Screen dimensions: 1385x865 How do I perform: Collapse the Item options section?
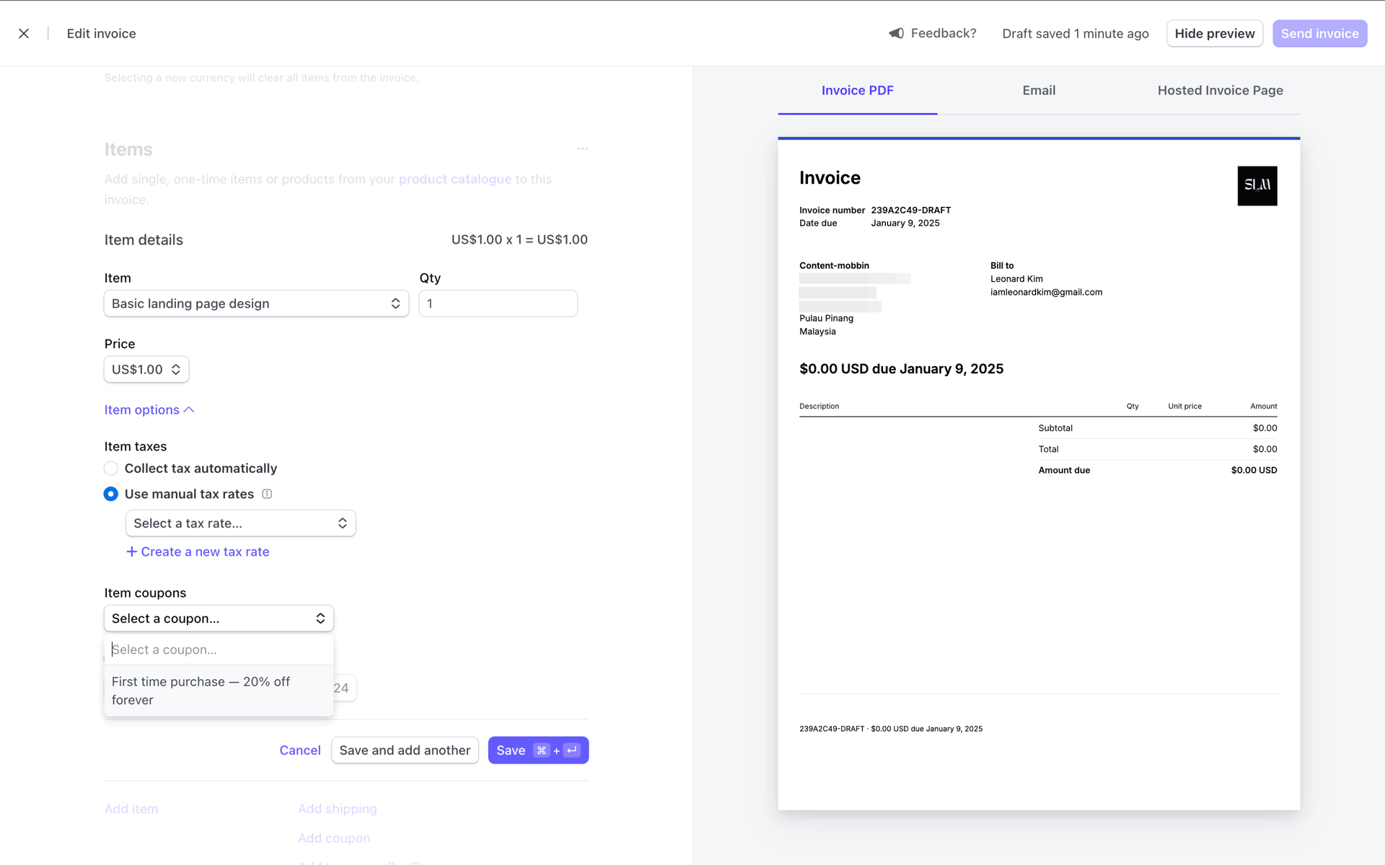(149, 409)
